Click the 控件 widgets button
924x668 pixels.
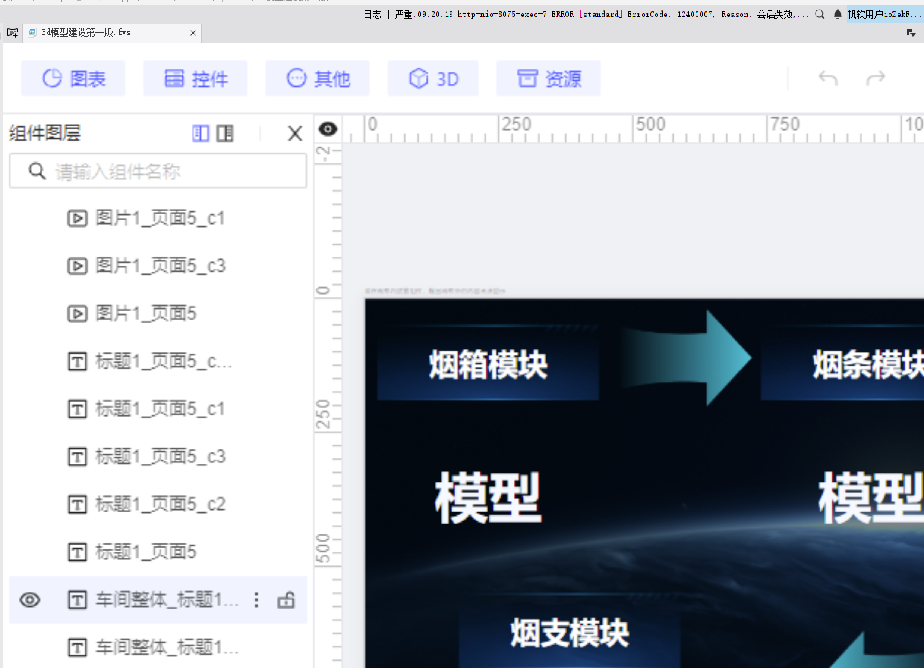pyautogui.click(x=195, y=78)
